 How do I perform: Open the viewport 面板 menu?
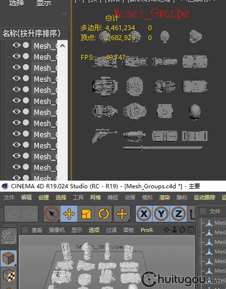(x=129, y=230)
